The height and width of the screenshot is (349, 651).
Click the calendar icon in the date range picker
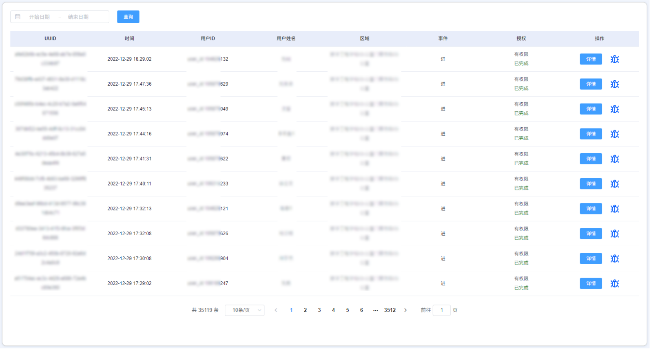click(x=18, y=17)
